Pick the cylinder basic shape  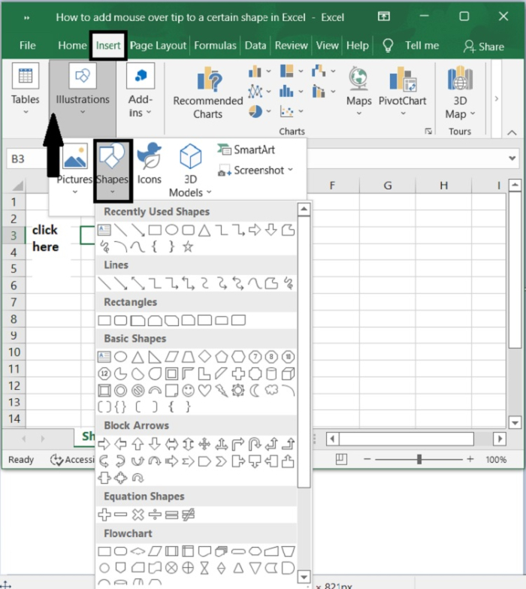271,374
